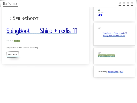
Task: Visit the zhanyifan1997 footer link
Action: point(113,72)
